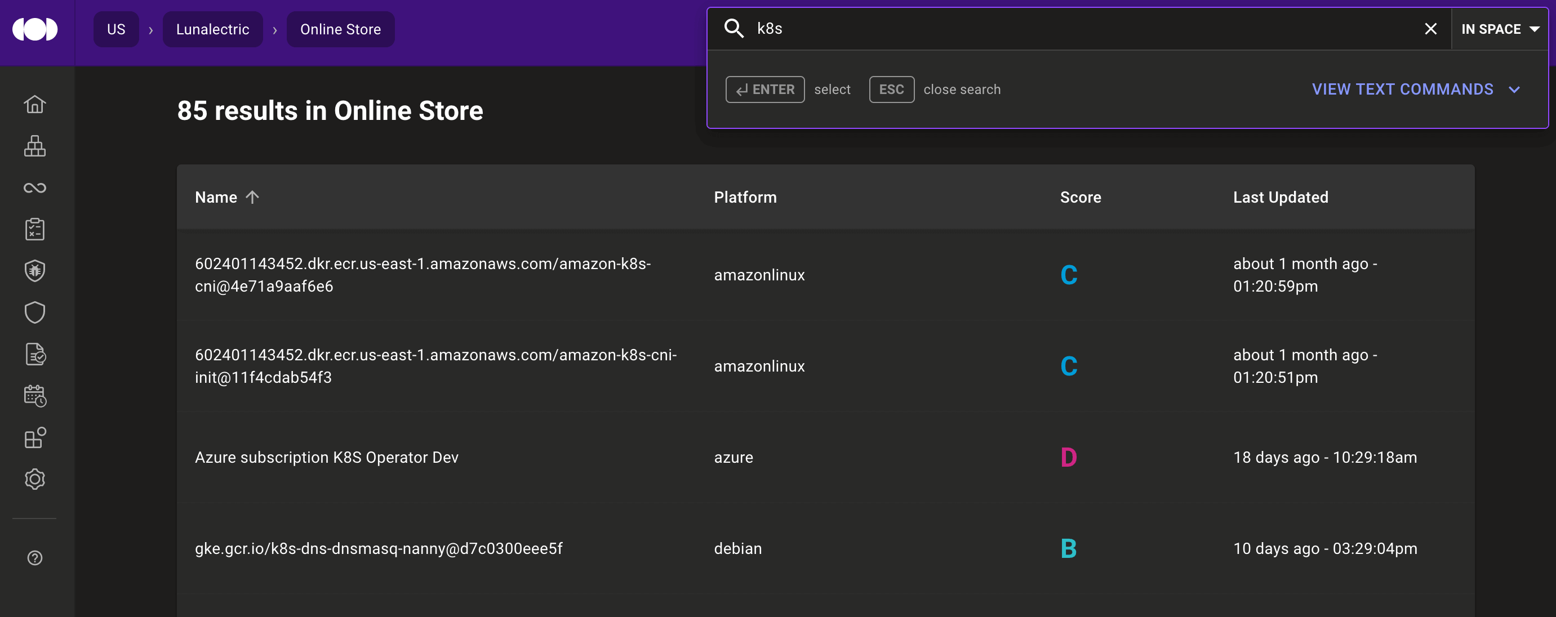Open the checklist clipboard sidebar icon
Image resolution: width=1556 pixels, height=617 pixels.
click(34, 230)
